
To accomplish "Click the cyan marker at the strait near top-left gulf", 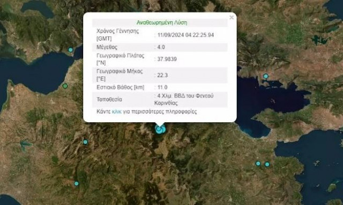I will [70, 50].
